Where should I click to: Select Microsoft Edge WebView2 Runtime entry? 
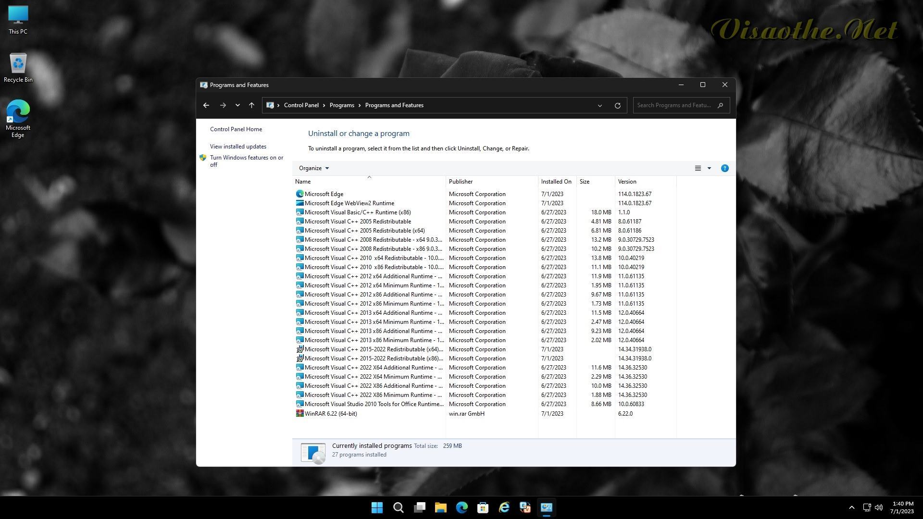click(x=349, y=203)
